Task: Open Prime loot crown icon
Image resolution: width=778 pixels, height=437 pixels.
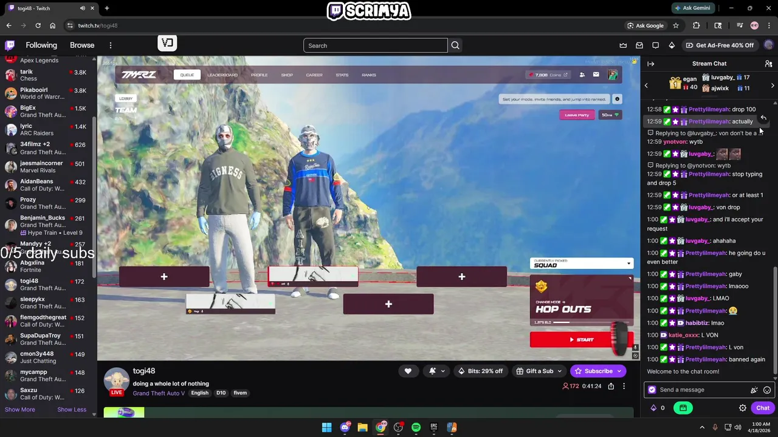Action: pyautogui.click(x=623, y=46)
